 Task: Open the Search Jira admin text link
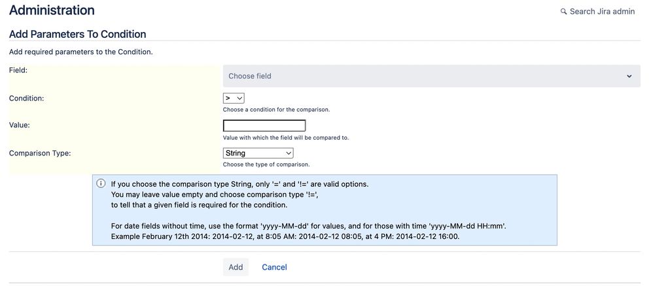tap(602, 12)
